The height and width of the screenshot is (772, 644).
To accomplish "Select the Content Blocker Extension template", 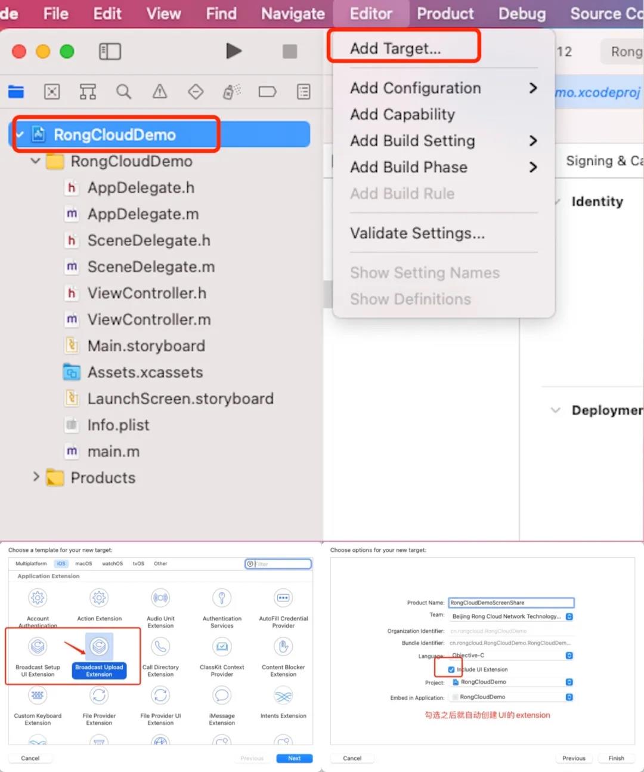I will click(x=283, y=656).
